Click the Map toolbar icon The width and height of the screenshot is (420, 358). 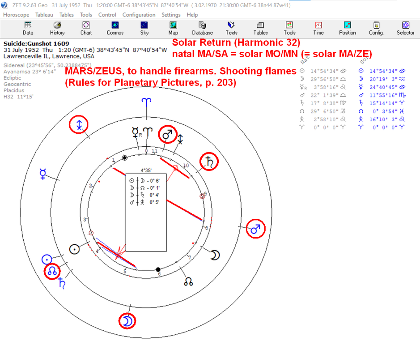coord(173,28)
